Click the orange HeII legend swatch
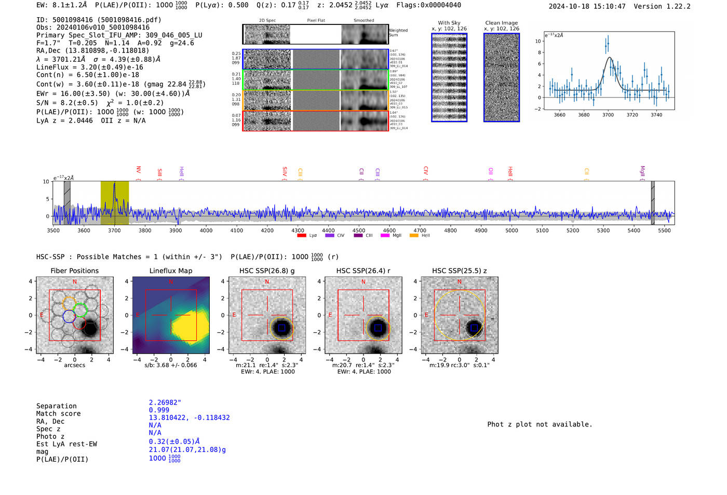Screen dimensions: 727x495 tap(414, 235)
